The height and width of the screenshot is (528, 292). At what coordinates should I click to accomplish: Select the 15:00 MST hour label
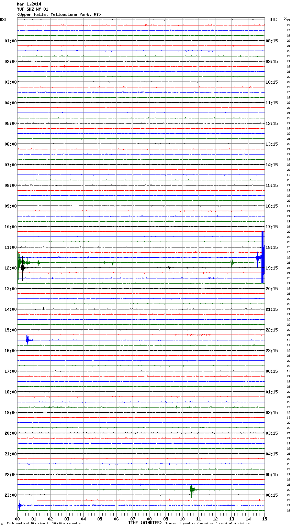(x=10, y=330)
